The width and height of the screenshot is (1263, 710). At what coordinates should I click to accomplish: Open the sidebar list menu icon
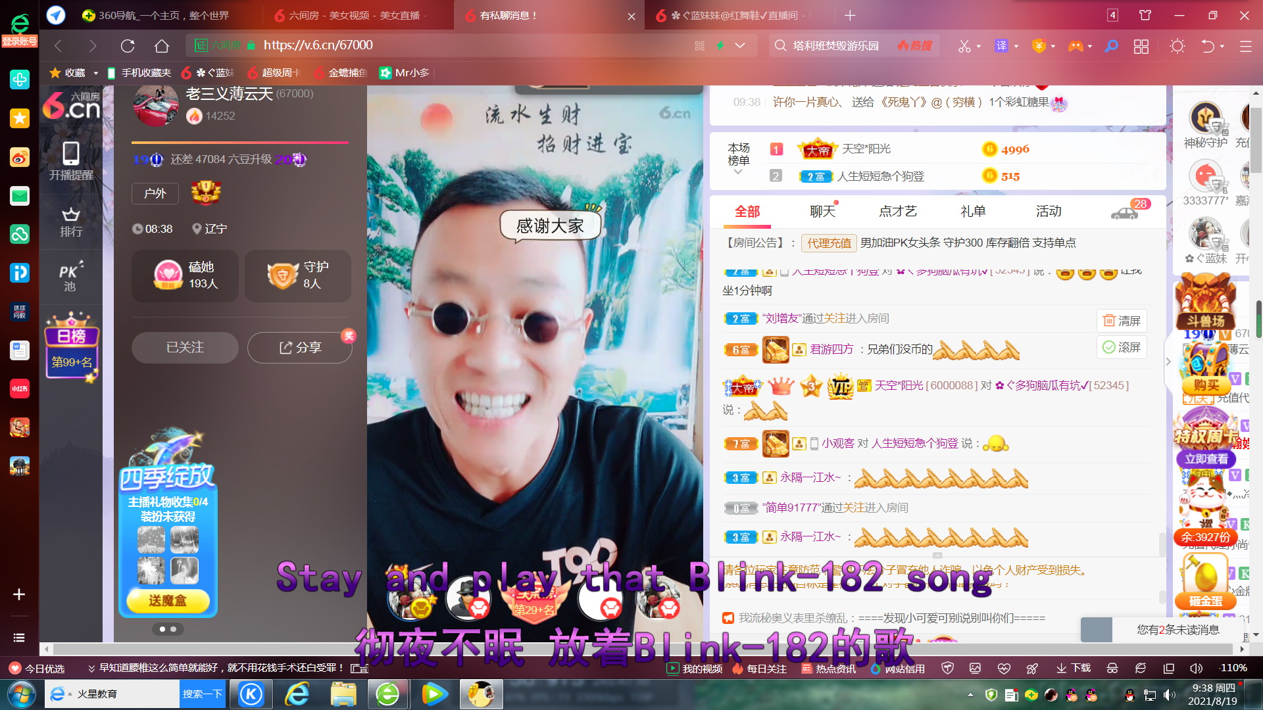pyautogui.click(x=19, y=638)
